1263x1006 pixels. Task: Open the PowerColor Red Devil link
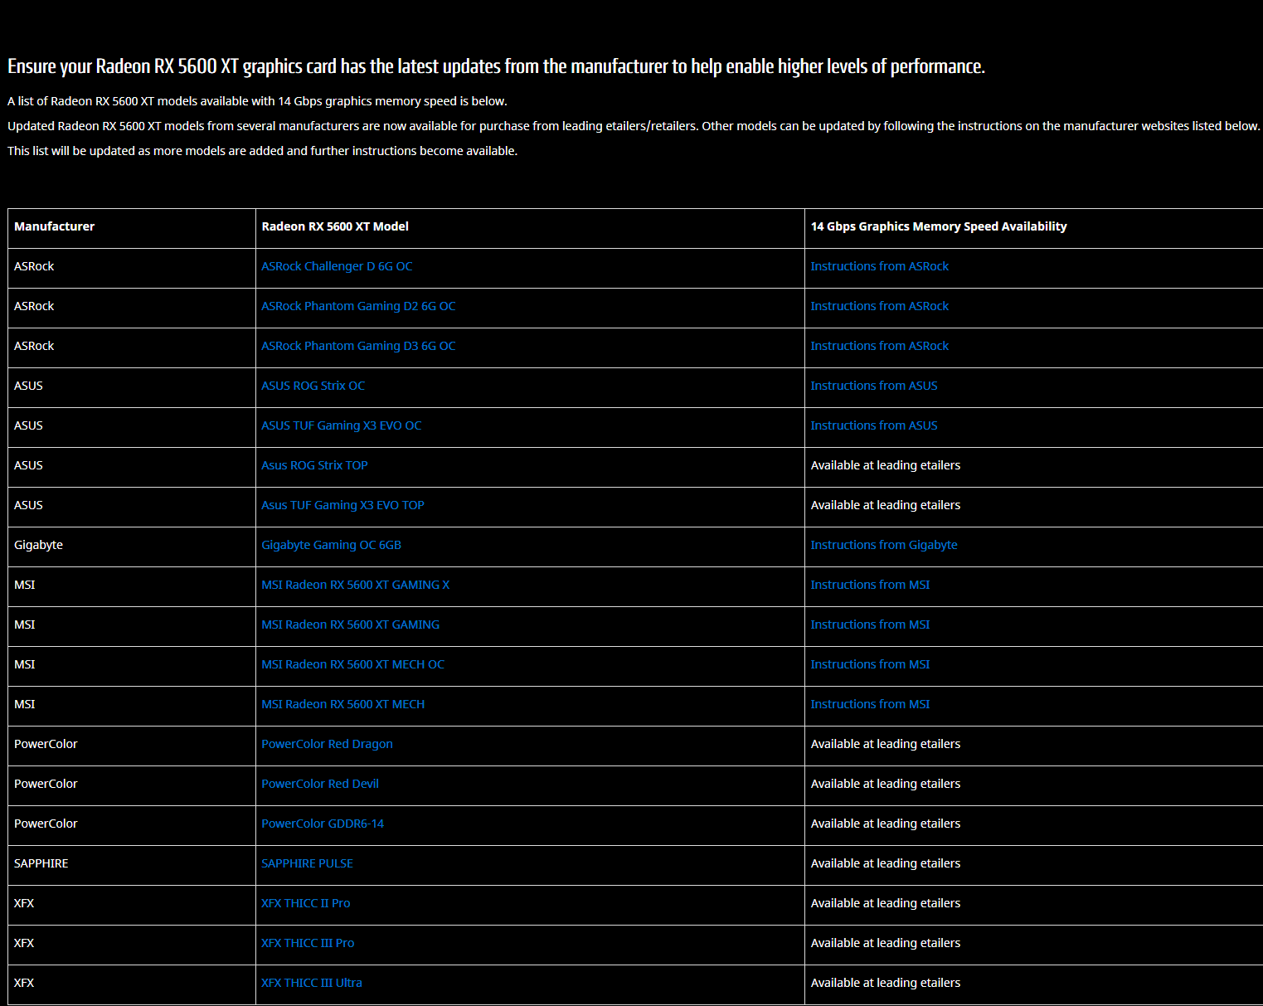pyautogui.click(x=319, y=784)
